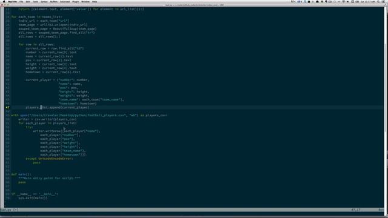Image resolution: width=388 pixels, height=218 pixels.
Task: Click the Wi-Fi status icon
Action: [344, 1]
